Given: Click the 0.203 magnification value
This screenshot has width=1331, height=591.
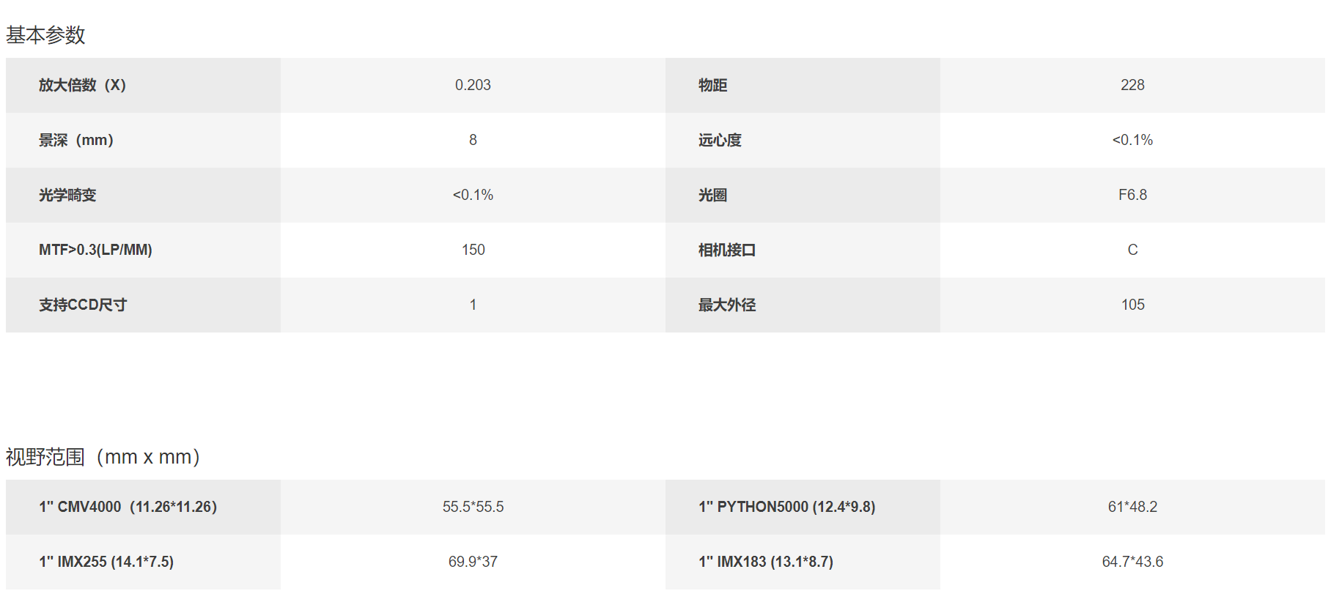Looking at the screenshot, I should click(473, 85).
